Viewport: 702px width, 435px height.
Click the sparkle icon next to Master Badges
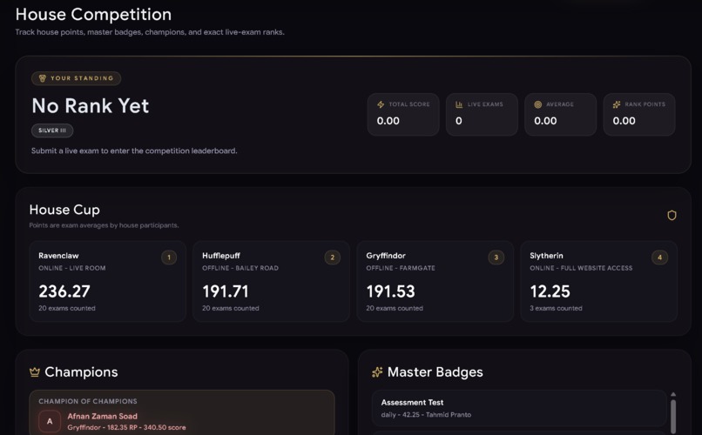point(377,372)
